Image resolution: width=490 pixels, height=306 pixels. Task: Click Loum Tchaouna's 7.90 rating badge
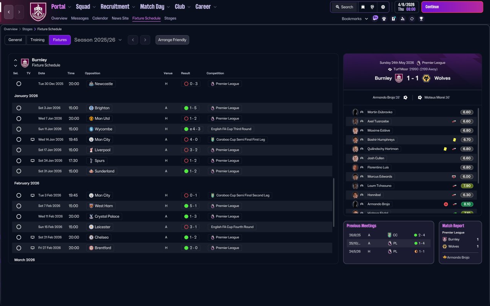(467, 186)
